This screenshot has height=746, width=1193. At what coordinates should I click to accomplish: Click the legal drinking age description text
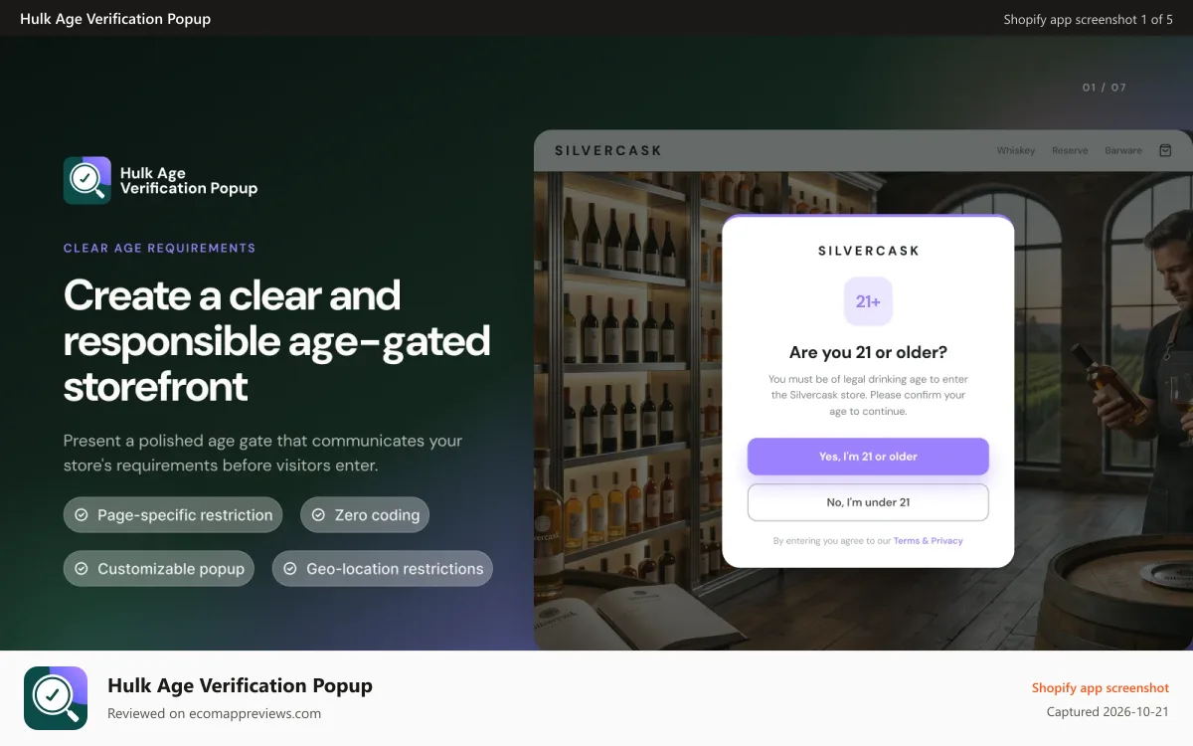pos(868,395)
